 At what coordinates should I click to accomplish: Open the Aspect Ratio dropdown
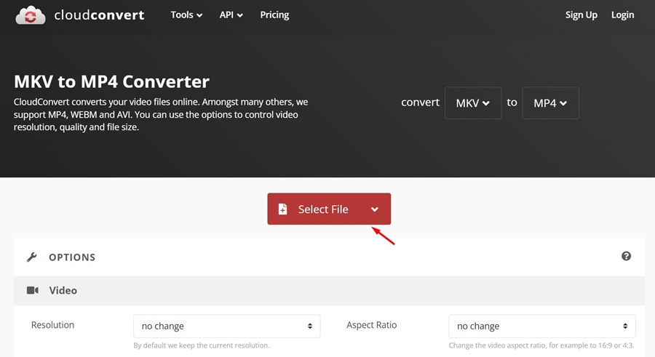point(541,326)
